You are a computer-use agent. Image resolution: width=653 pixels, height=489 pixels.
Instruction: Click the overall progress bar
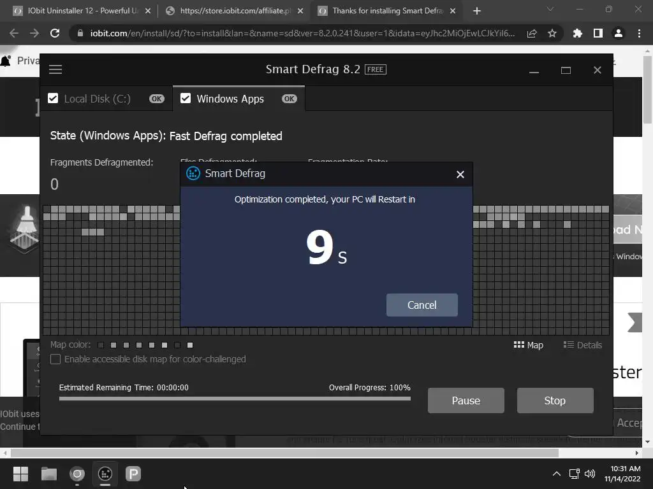click(x=235, y=399)
